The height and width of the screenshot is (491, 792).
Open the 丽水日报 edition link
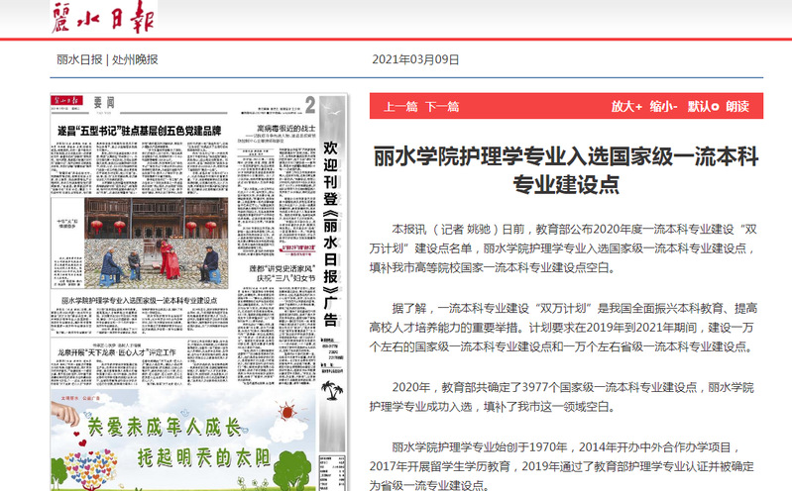click(77, 59)
